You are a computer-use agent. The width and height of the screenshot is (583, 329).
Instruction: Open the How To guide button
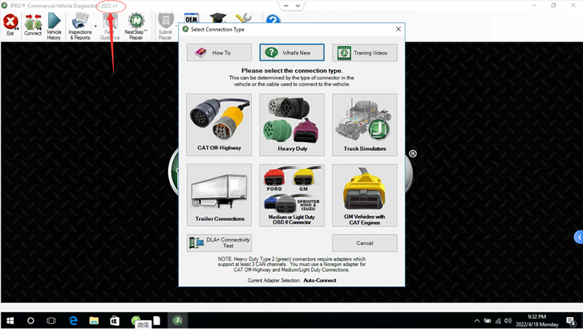click(219, 53)
